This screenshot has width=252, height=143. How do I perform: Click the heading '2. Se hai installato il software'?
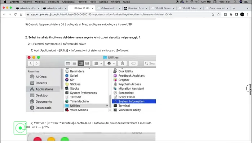tap(83, 37)
